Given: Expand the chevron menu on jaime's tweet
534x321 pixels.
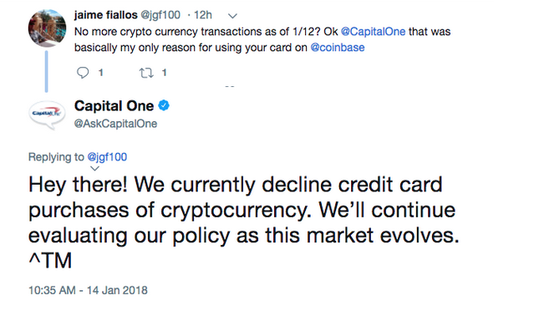Looking at the screenshot, I should [x=232, y=16].
